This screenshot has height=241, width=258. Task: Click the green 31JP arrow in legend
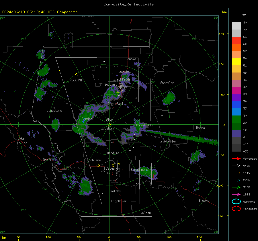(x=236, y=187)
